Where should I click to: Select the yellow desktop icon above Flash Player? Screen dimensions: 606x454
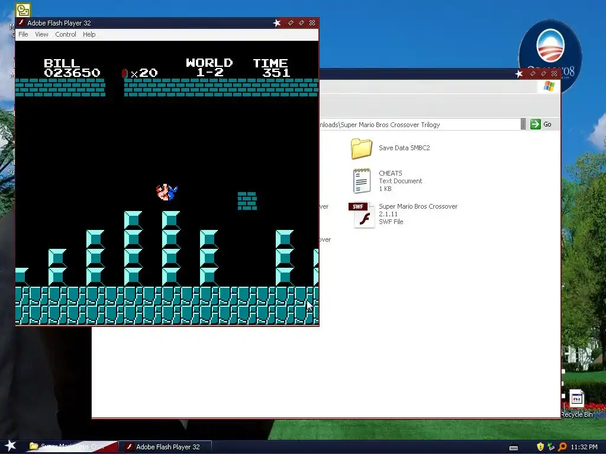[x=23, y=9]
